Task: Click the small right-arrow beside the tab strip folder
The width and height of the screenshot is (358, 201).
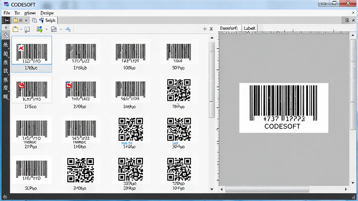Action: pos(26,21)
